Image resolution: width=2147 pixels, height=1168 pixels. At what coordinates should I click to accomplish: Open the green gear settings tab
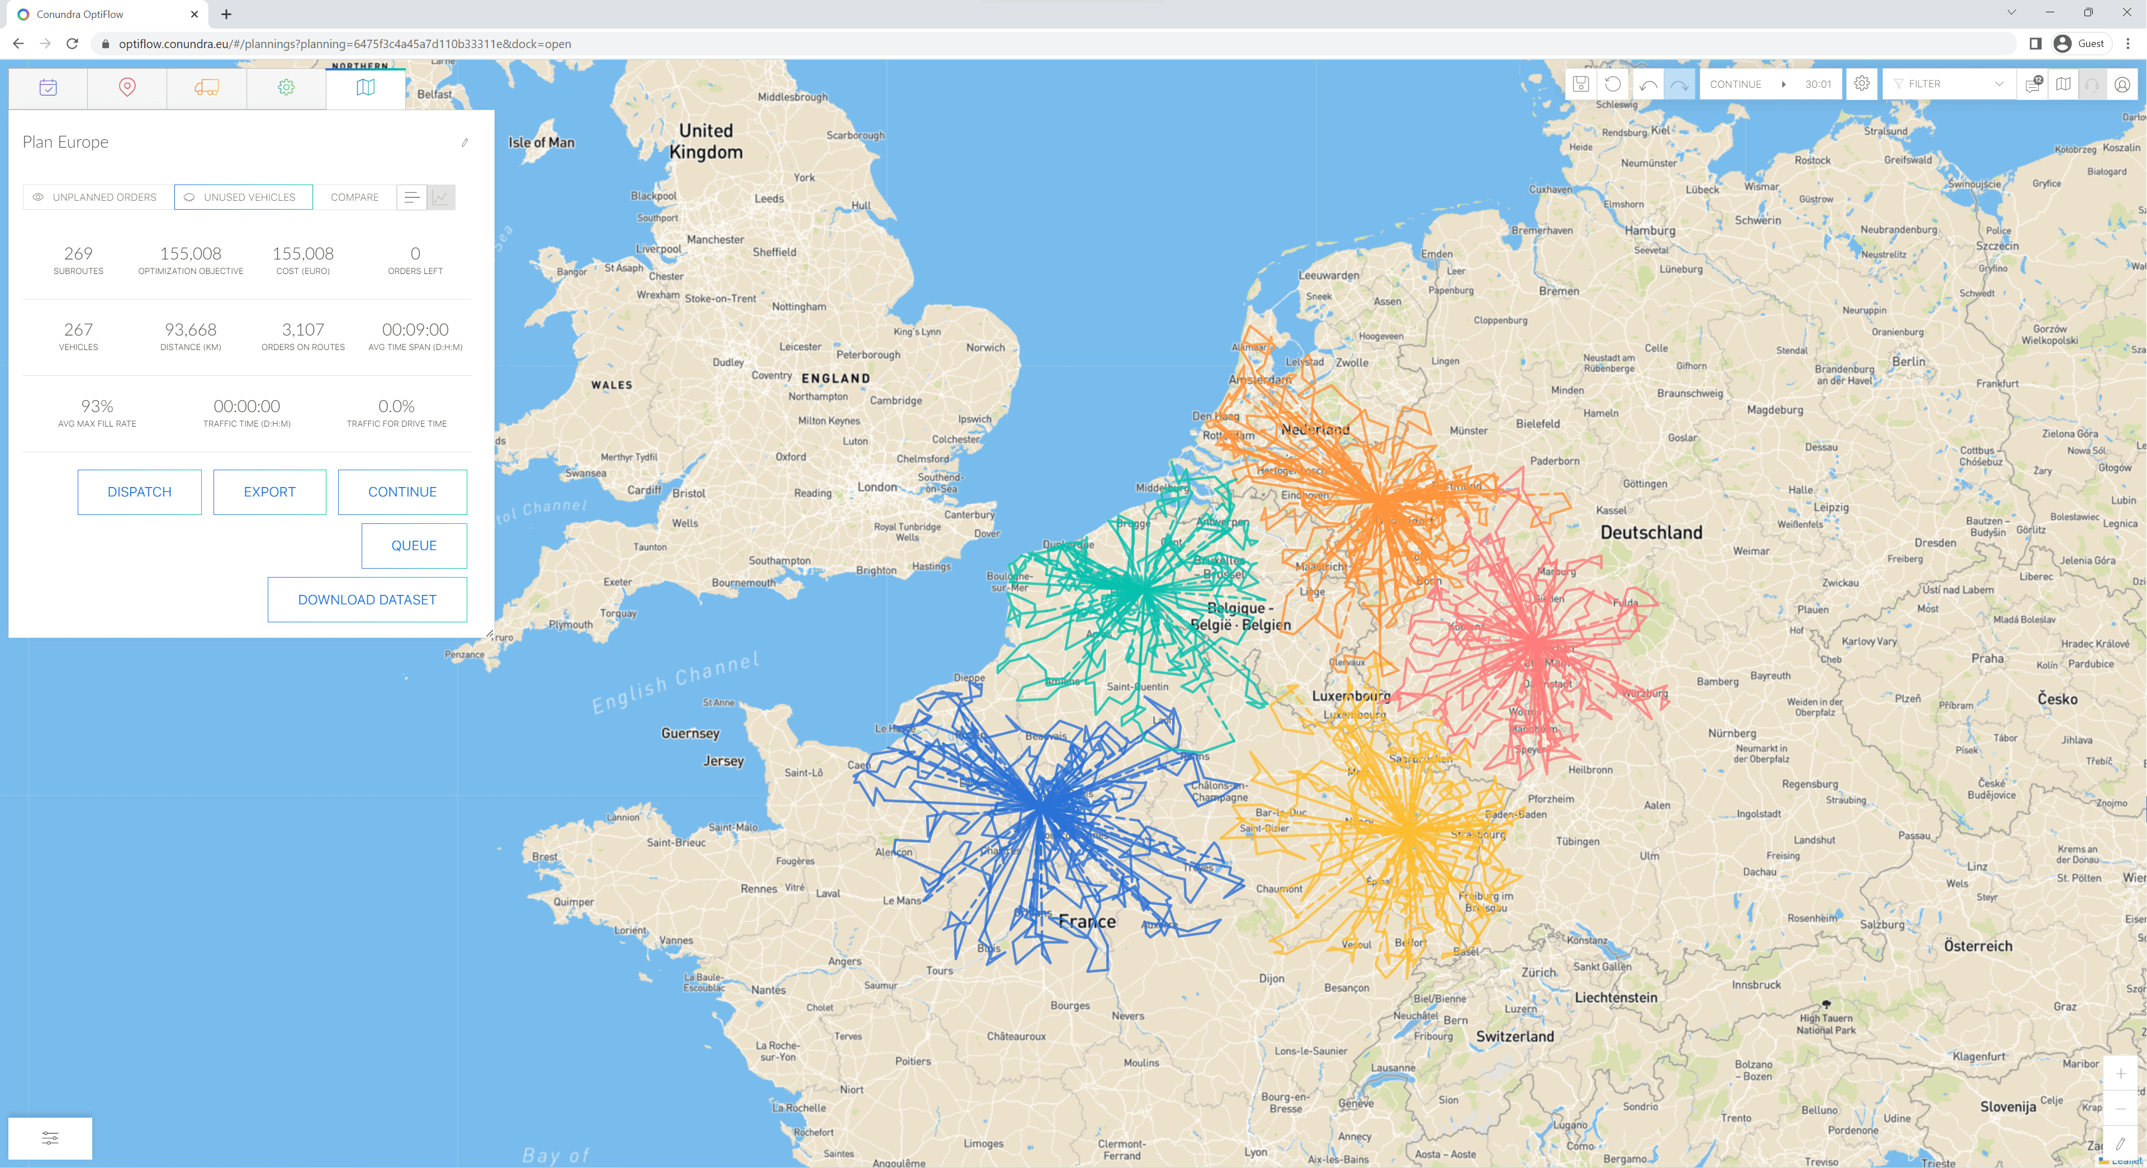click(286, 88)
